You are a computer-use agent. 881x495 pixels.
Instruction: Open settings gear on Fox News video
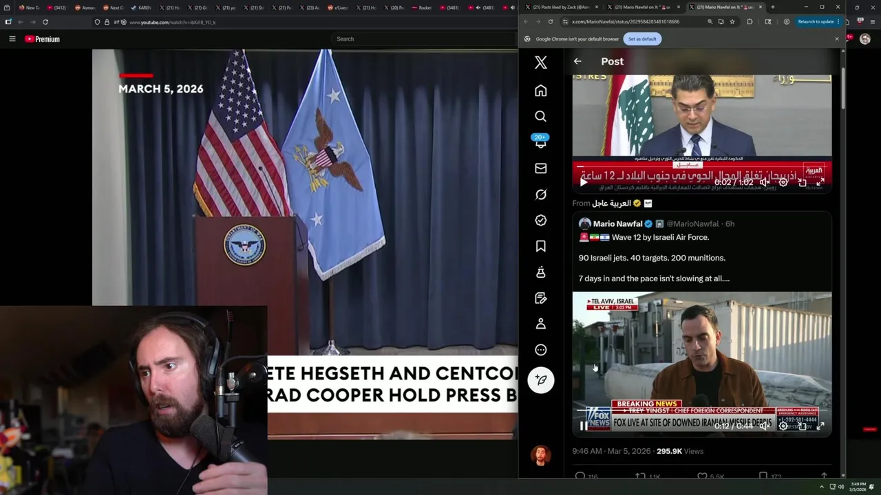[x=783, y=426]
